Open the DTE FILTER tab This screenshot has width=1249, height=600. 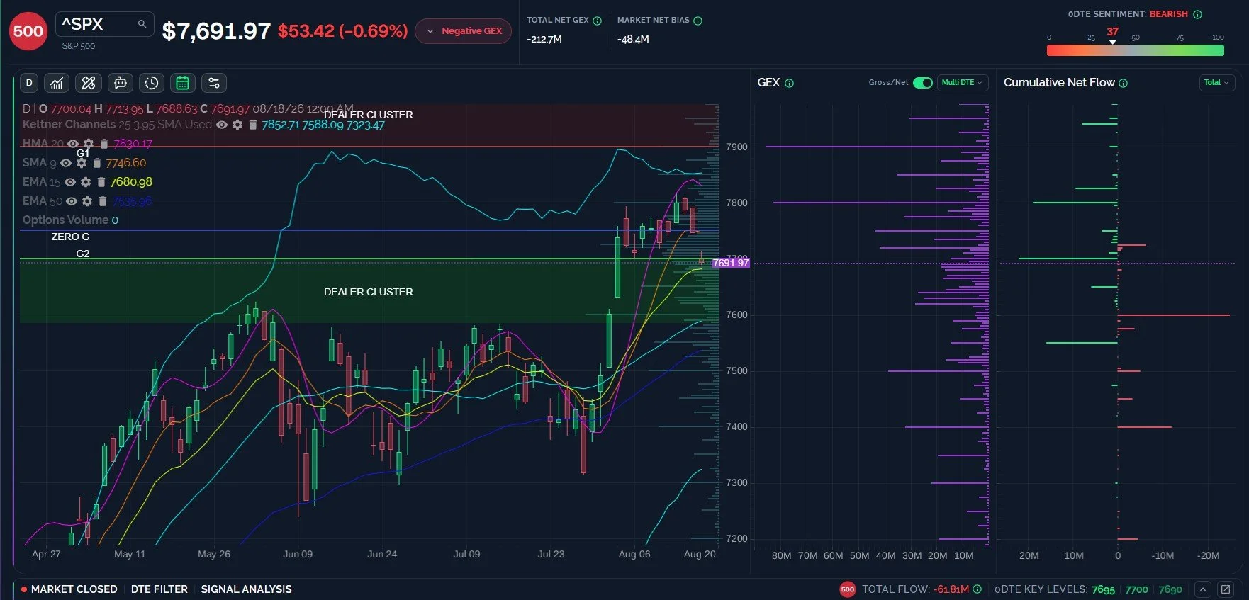(x=159, y=589)
